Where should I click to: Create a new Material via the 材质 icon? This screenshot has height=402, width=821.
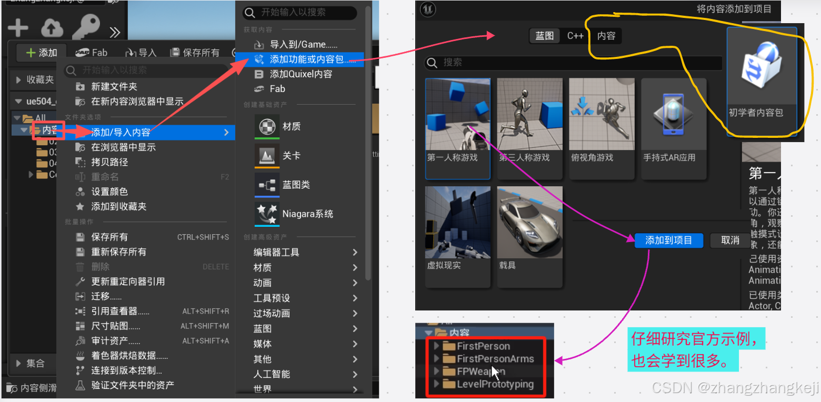267,126
